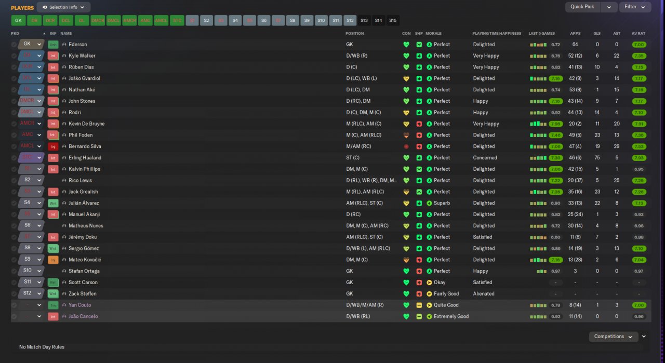This screenshot has height=363, width=665.
Task: Click Sergio Gómez's Wnt info badge
Action: [x=53, y=248]
